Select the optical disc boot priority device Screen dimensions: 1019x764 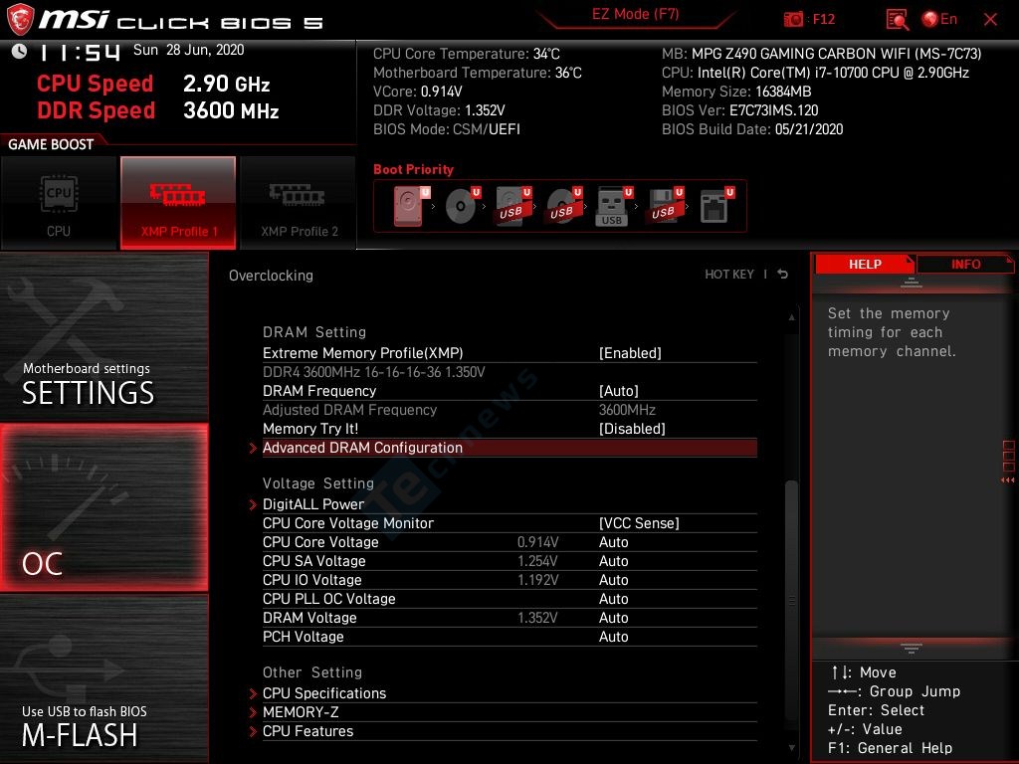(x=463, y=206)
